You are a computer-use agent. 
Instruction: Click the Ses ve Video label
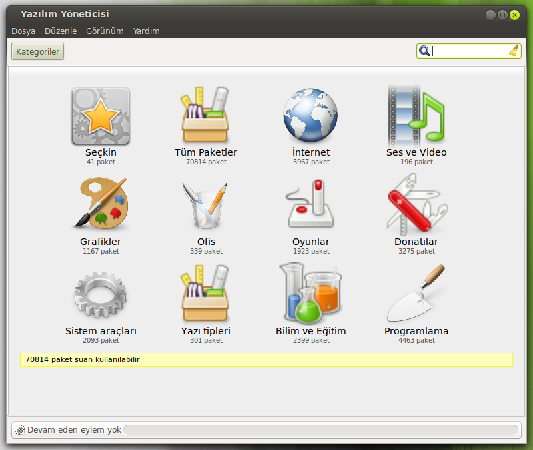tap(416, 152)
